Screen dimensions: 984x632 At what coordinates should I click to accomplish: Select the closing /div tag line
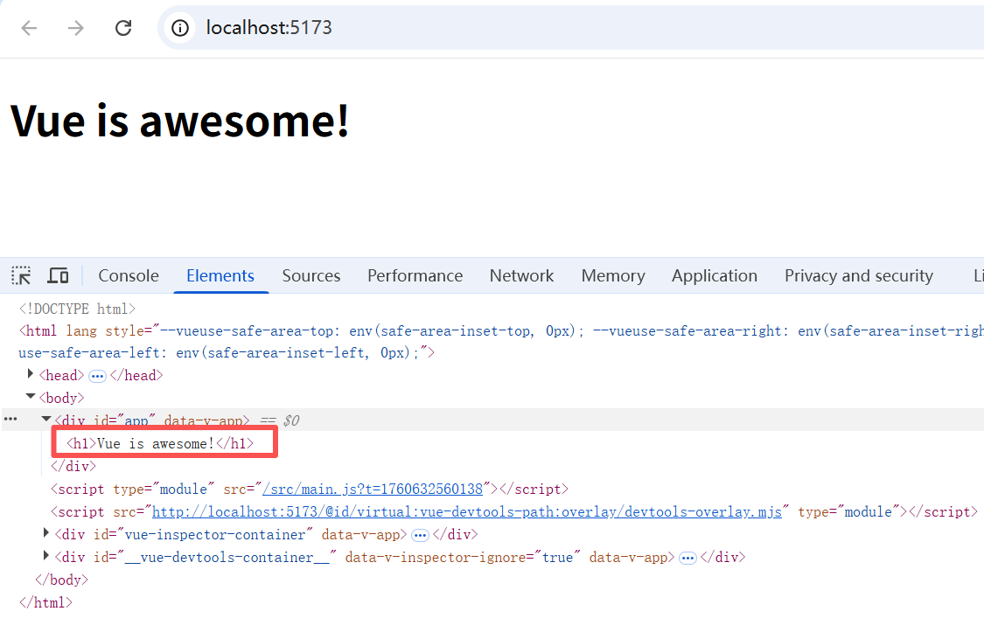[73, 467]
